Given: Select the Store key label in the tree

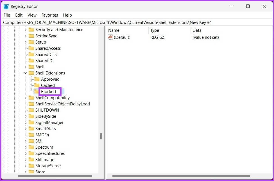Looking at the screenshot, I should (40, 172).
